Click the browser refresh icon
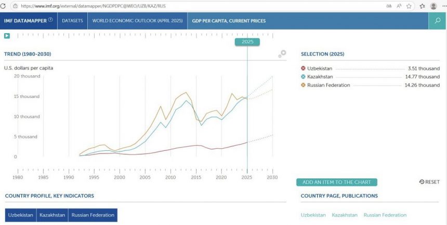Screen dimensions: 447x225 (3, 6)
